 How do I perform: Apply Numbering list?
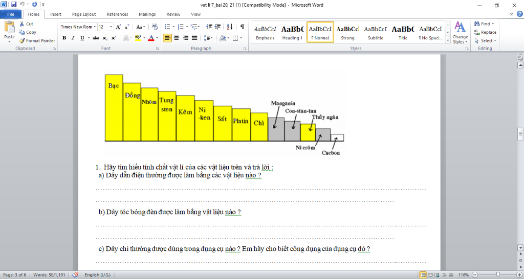click(181, 27)
